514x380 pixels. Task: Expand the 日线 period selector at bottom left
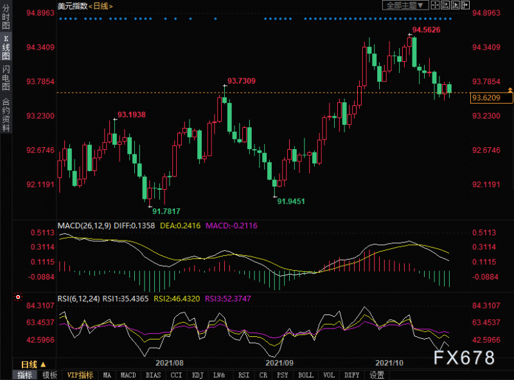pyautogui.click(x=33, y=365)
